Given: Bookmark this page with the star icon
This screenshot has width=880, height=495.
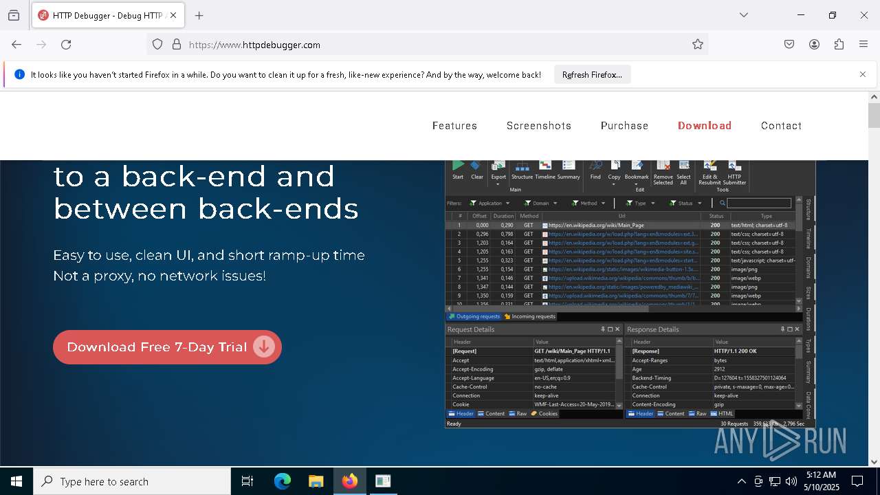Looking at the screenshot, I should 698,45.
